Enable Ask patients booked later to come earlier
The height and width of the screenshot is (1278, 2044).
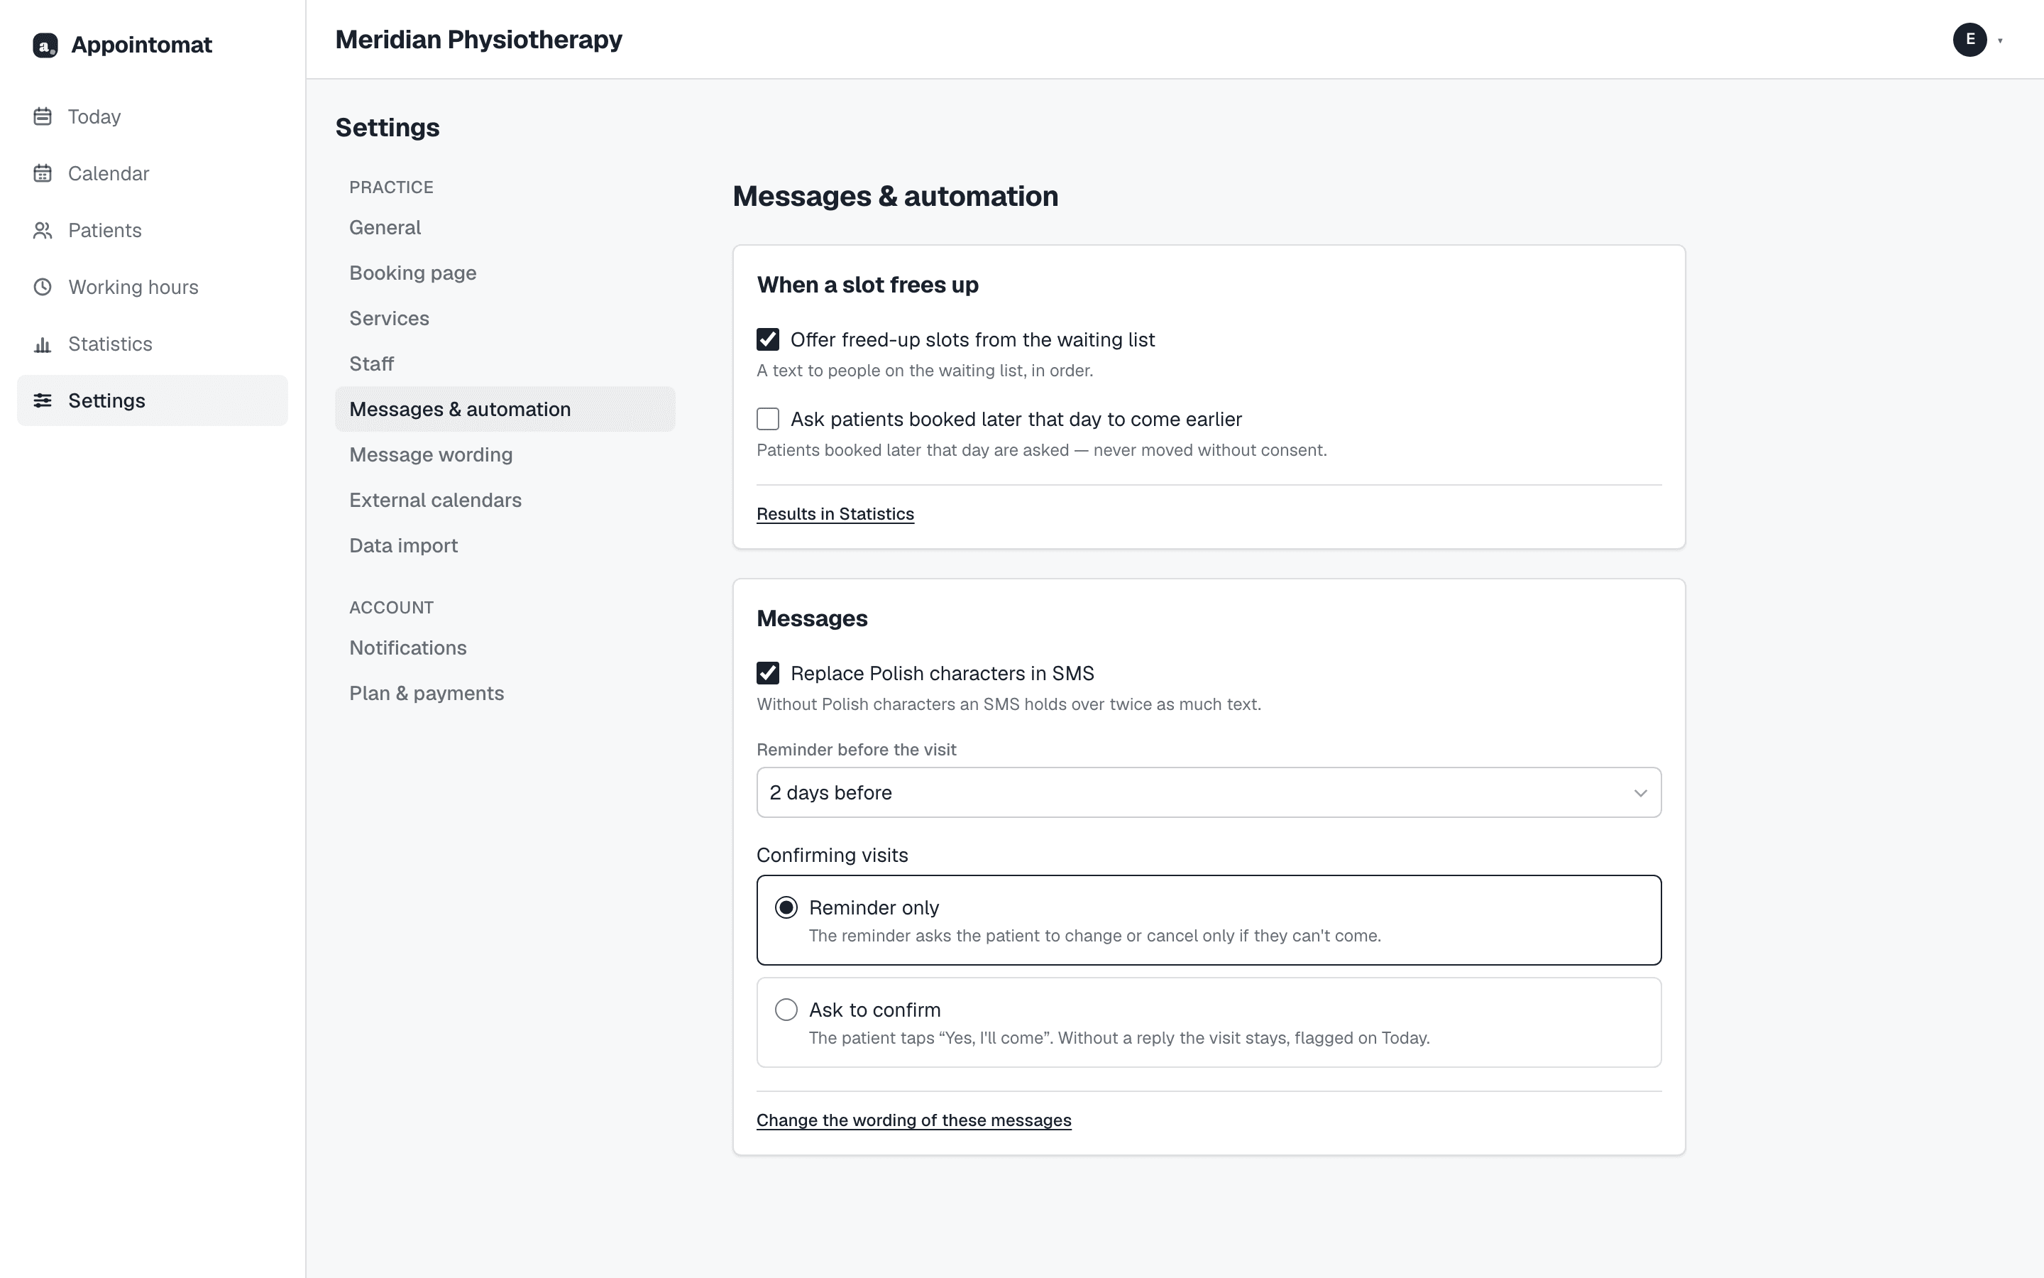pos(768,419)
